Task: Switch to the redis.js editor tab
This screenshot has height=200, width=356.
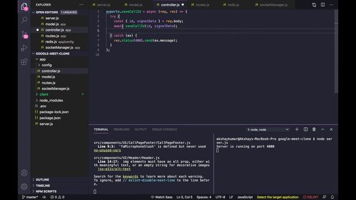Action: click(x=234, y=5)
